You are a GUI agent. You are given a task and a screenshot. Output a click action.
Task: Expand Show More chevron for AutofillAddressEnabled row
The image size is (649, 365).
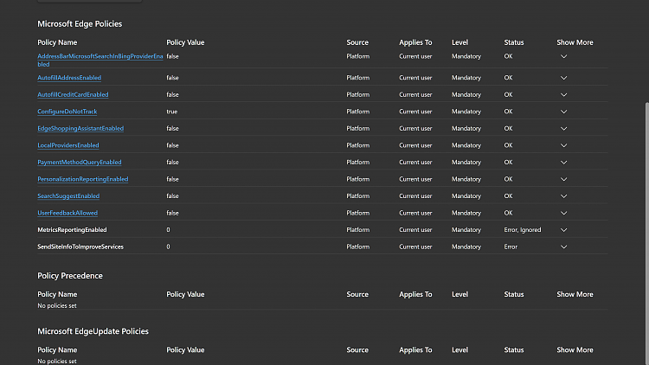[564, 78]
